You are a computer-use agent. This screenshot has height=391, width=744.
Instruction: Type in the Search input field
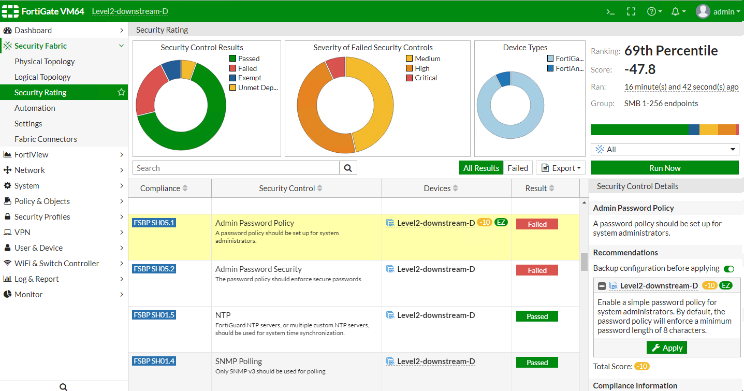[x=236, y=168]
